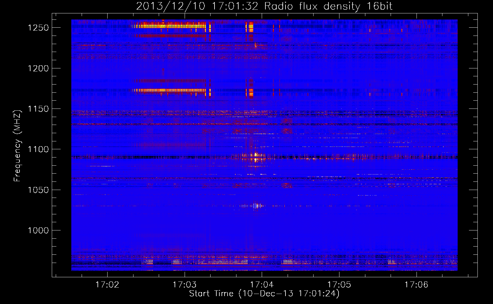The image size is (493, 304).
Task: Click the 1250 frequency tick label
Action: click(38, 28)
